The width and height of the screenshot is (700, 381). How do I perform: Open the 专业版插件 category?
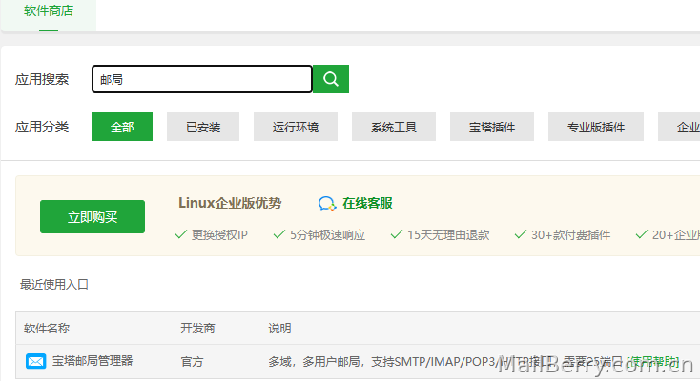(x=596, y=127)
